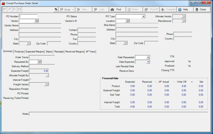Expand the Date Expected dropdown

click(148, 62)
